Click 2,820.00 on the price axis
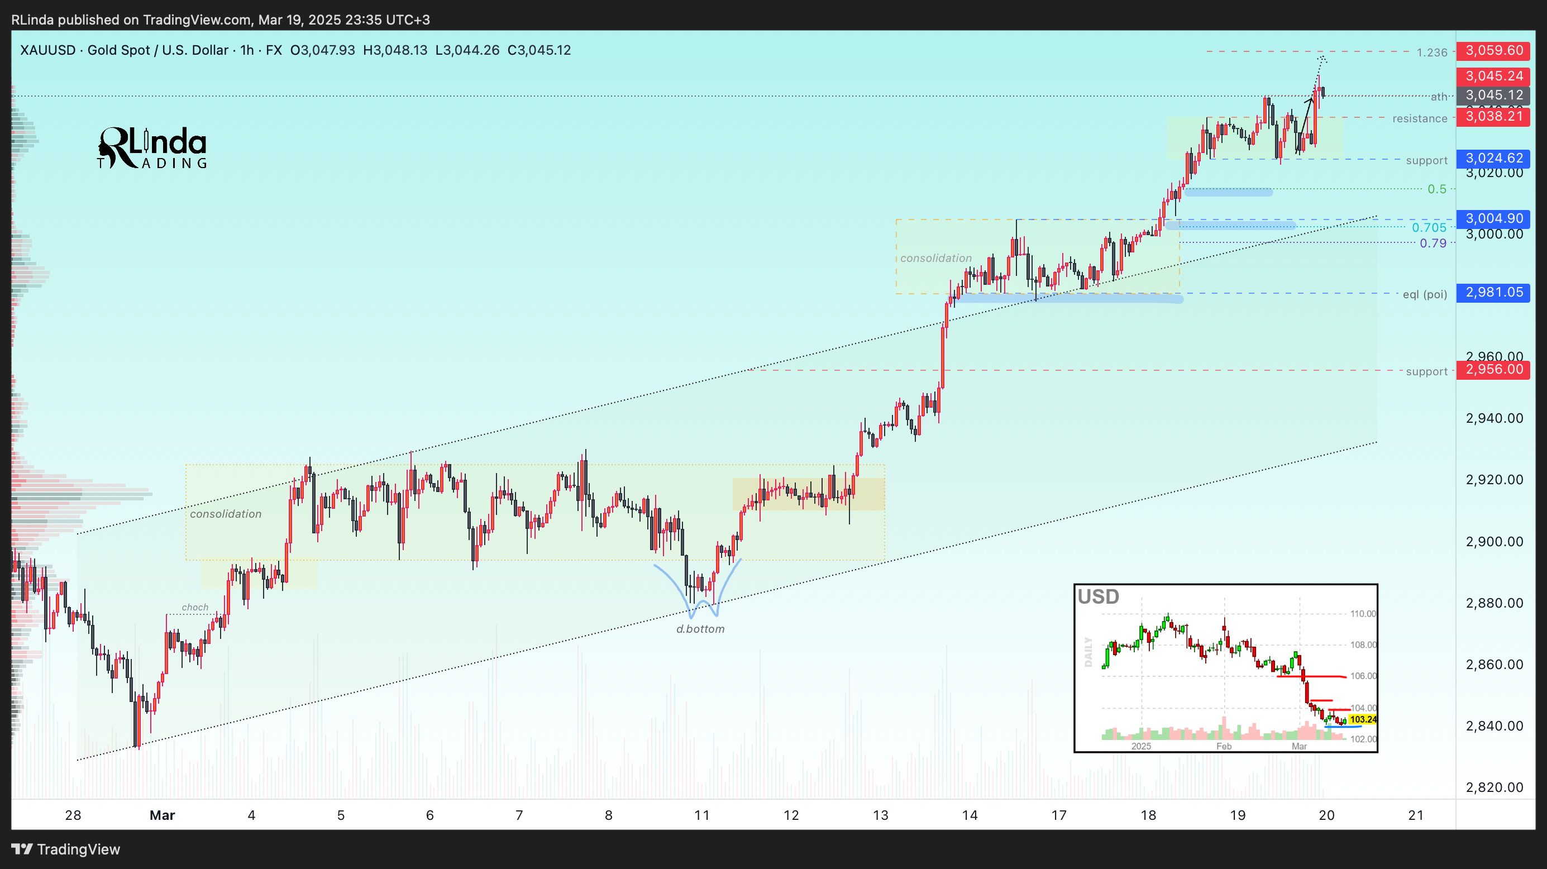Screen dimensions: 1547x869 [1494, 787]
